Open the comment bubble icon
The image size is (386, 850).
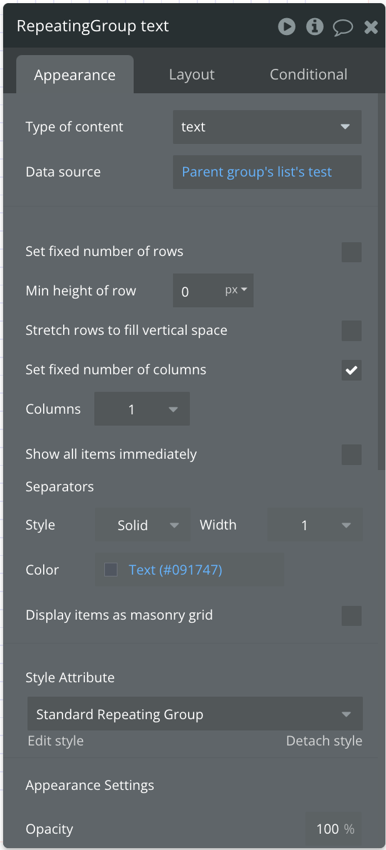(343, 27)
